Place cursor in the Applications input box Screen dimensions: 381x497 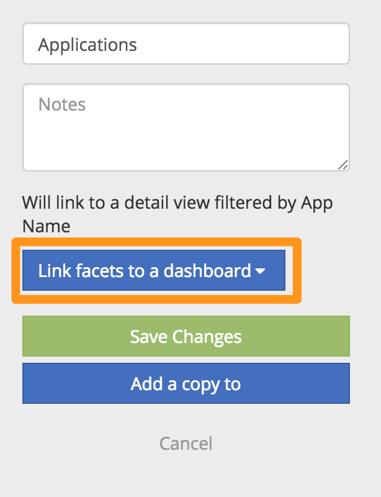[x=186, y=43]
